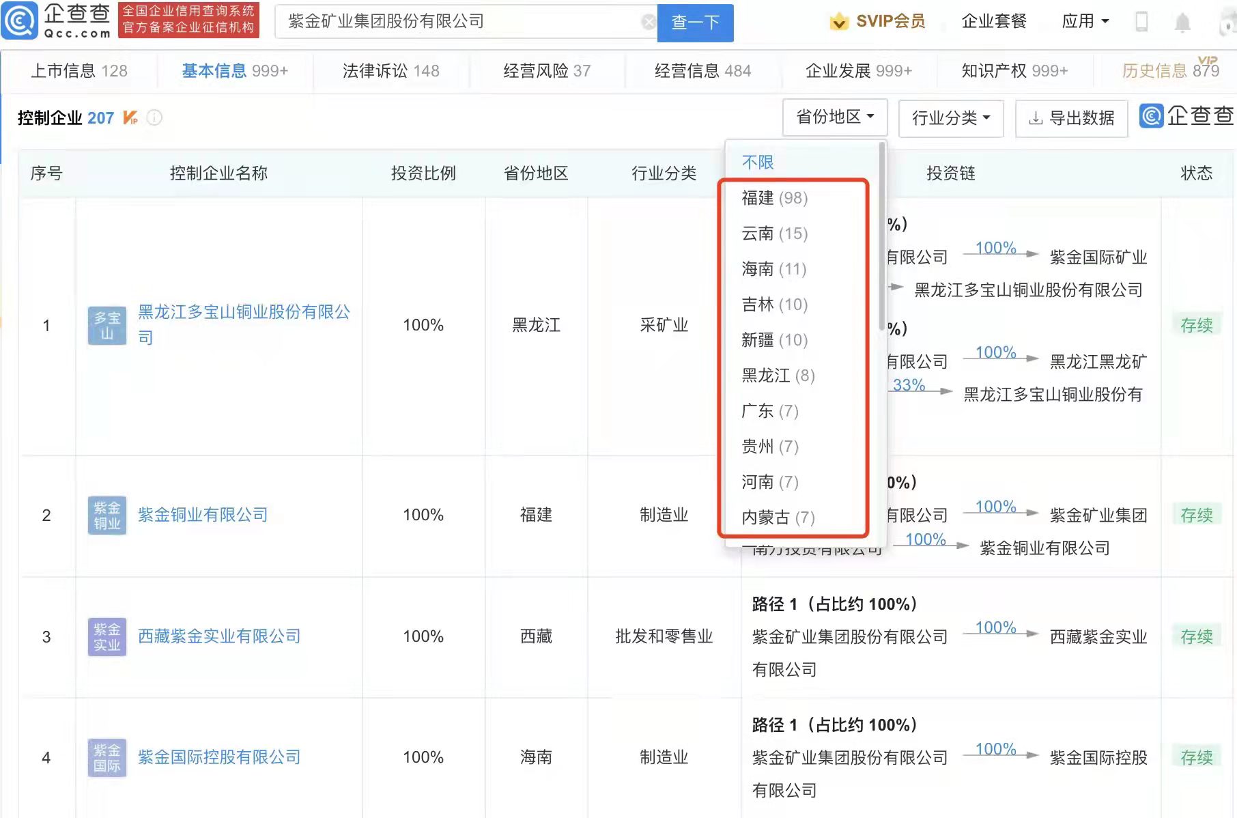Screen dimensions: 1237x818
Task: Open 黑龙江多宝山铜业股份有限公司 link
Action: pyautogui.click(x=244, y=325)
